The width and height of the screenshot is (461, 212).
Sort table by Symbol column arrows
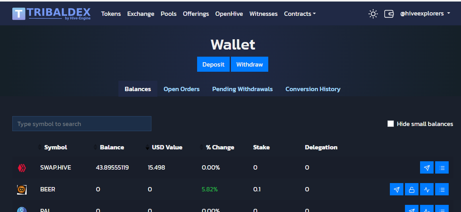click(40, 147)
